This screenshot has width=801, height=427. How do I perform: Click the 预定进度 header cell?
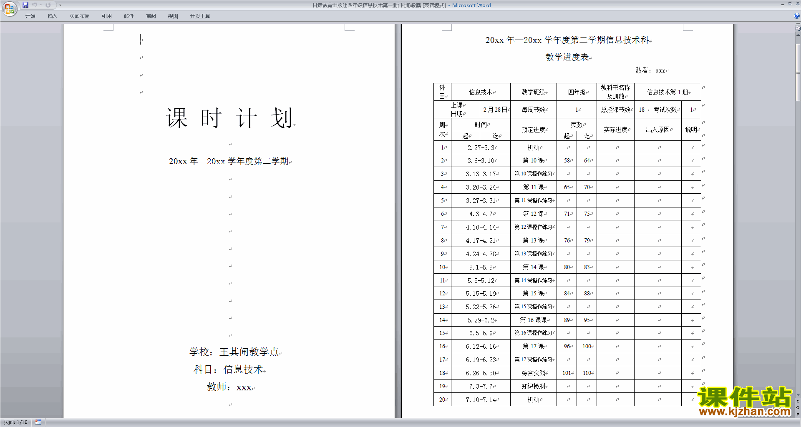click(x=533, y=130)
